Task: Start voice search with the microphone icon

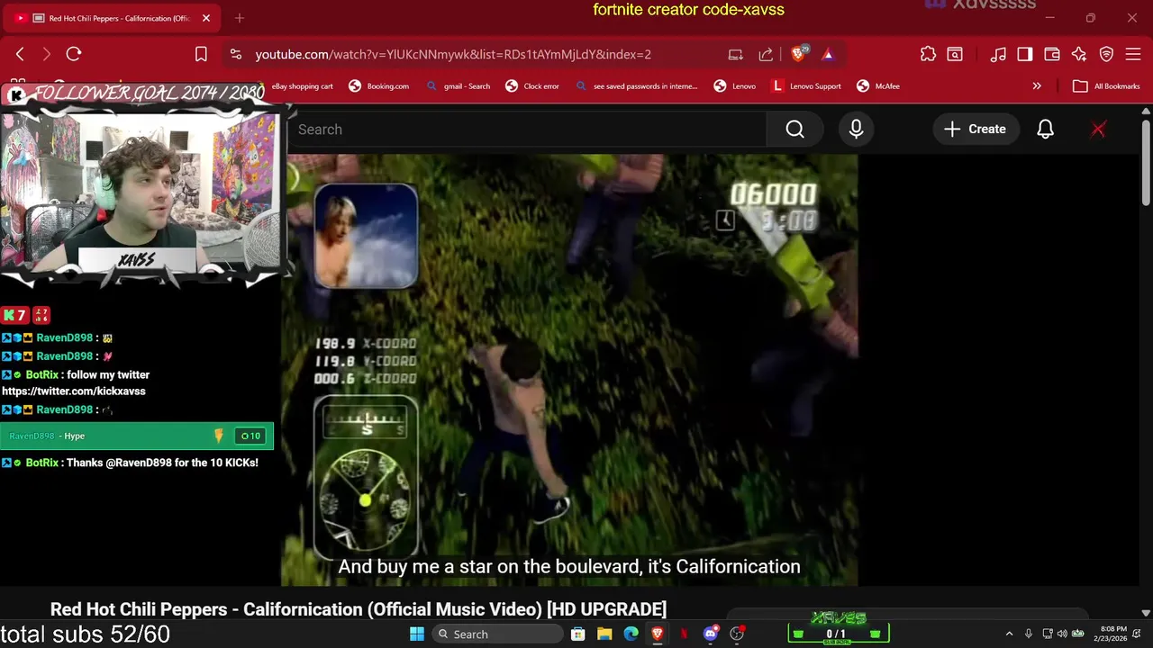Action: (856, 130)
